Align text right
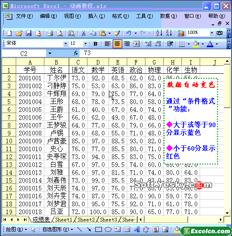232x236 pixels. click(x=127, y=44)
